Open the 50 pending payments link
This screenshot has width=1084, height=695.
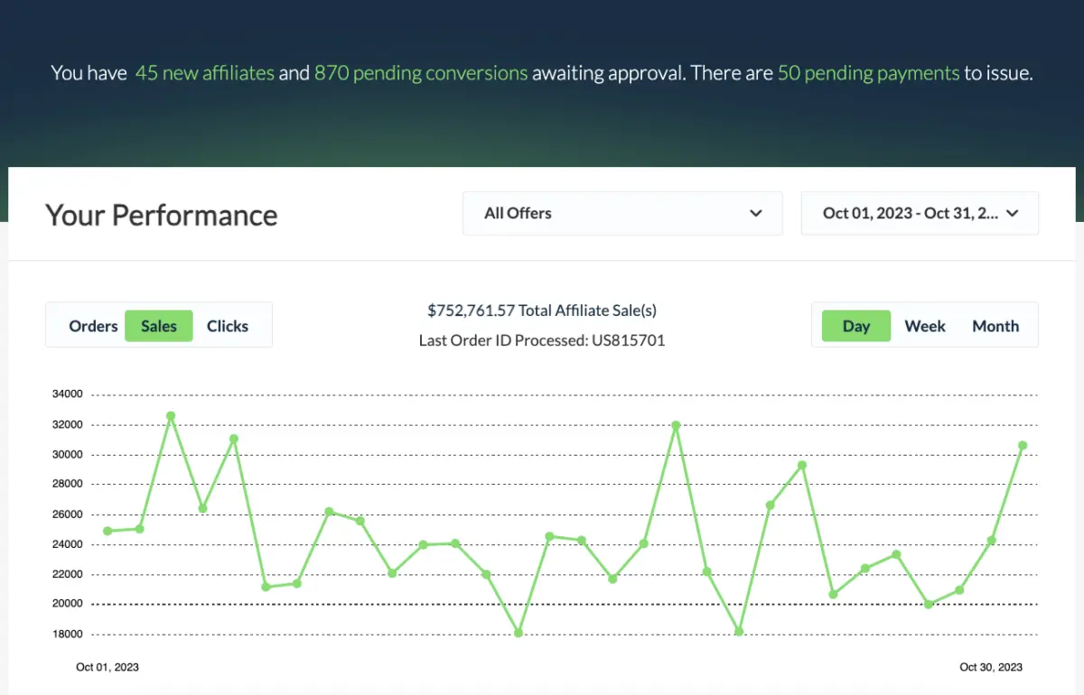868,72
